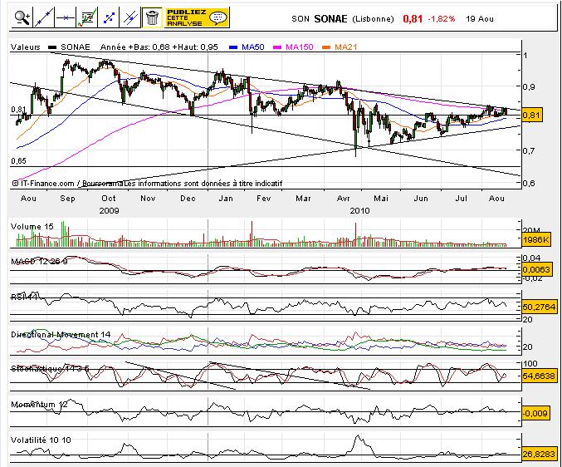Click the MA150 legend color marker
The height and width of the screenshot is (467, 562).
point(277,47)
